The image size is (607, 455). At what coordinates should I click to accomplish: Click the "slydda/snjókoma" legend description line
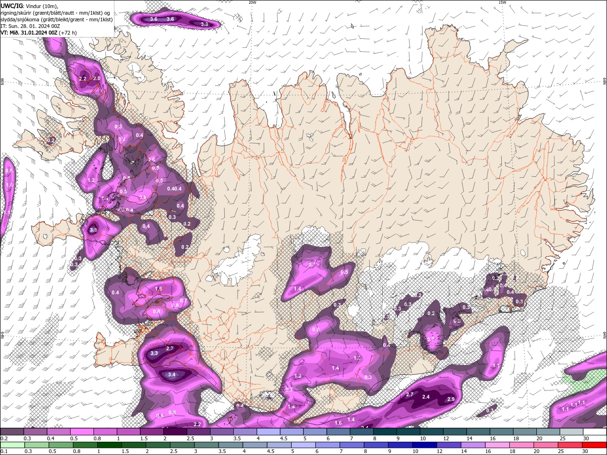point(56,19)
